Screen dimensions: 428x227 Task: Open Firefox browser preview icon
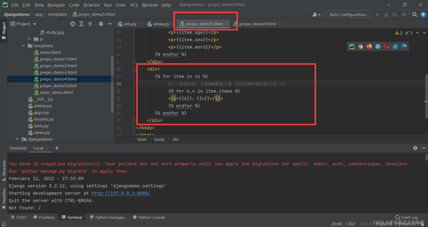point(369,46)
